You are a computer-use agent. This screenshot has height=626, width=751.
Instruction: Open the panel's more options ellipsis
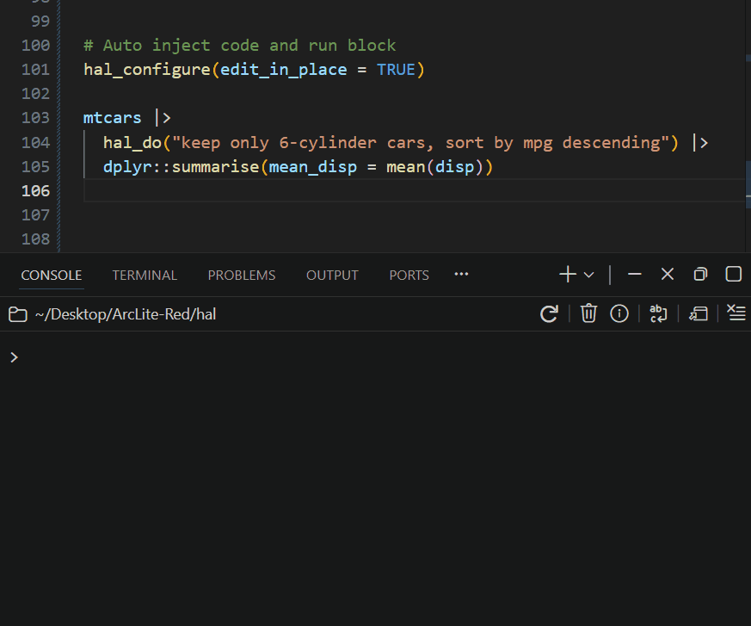[461, 274]
